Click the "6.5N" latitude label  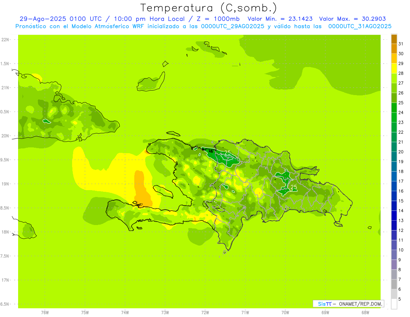(x=5, y=304)
